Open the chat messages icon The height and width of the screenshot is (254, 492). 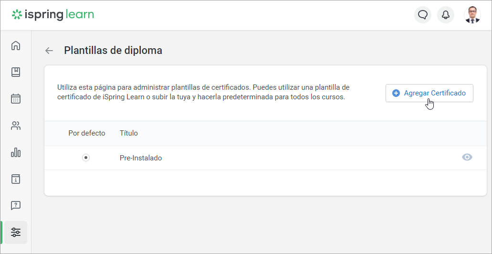click(422, 15)
